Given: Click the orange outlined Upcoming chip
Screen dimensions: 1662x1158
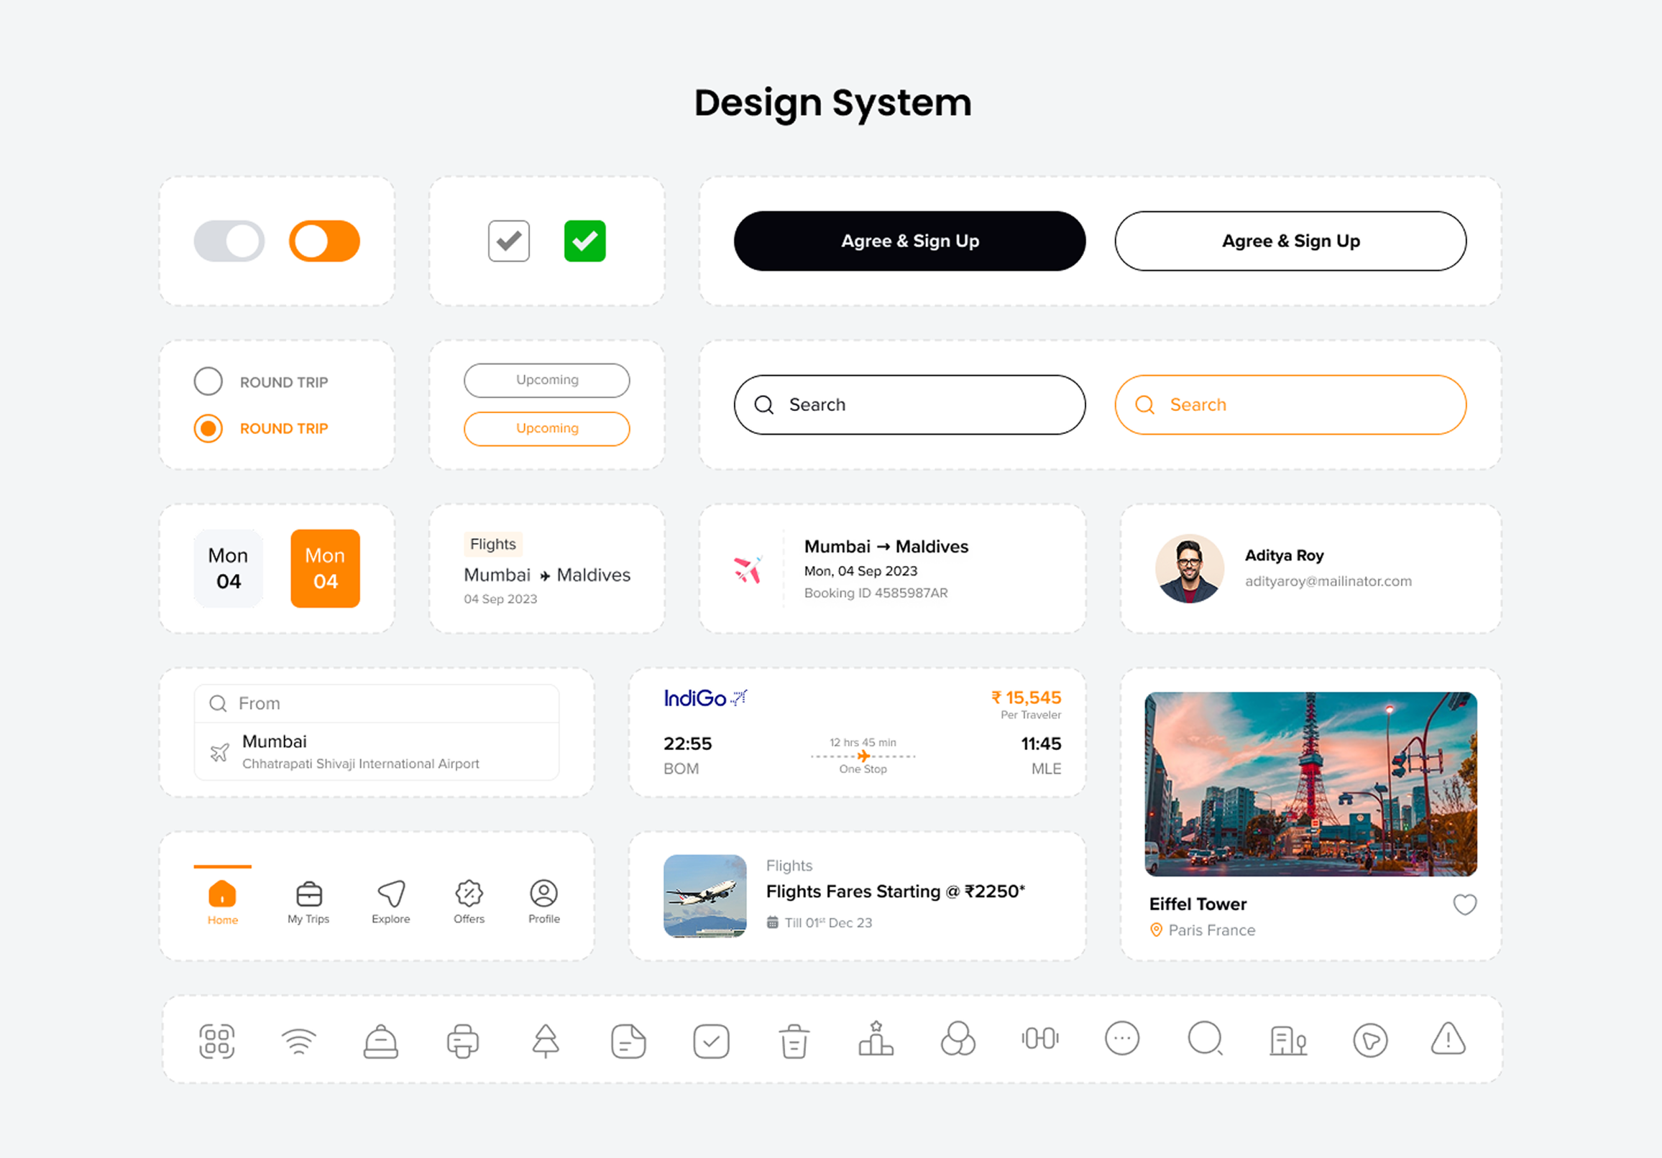Looking at the screenshot, I should (546, 429).
